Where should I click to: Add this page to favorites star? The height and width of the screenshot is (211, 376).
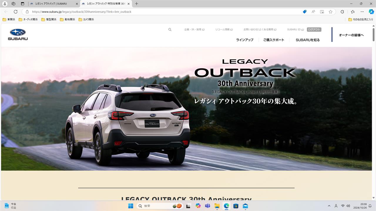(x=330, y=12)
